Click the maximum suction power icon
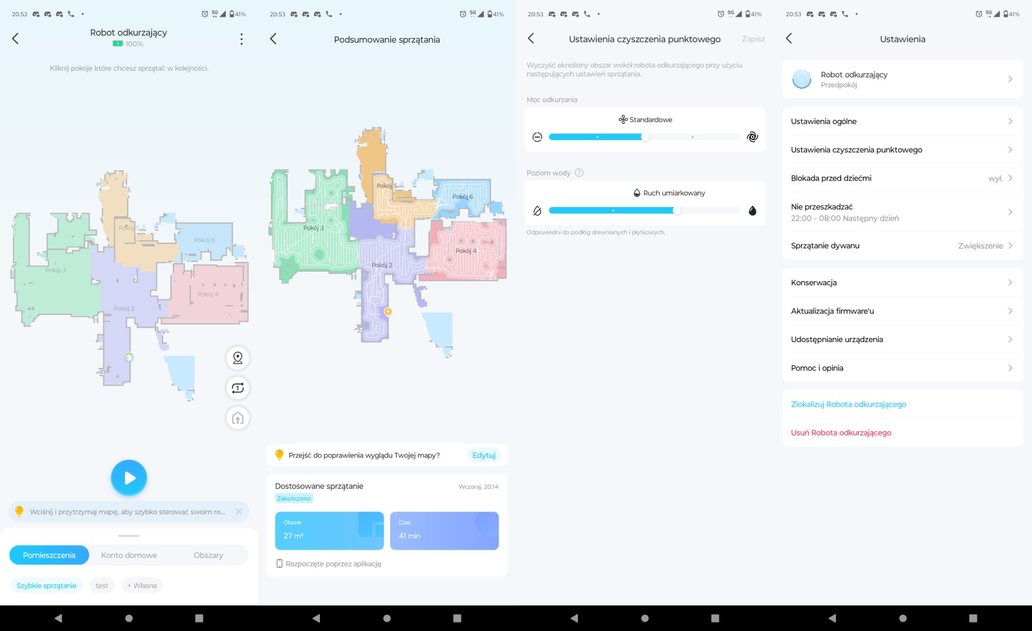Image resolution: width=1032 pixels, height=631 pixels. tap(752, 137)
